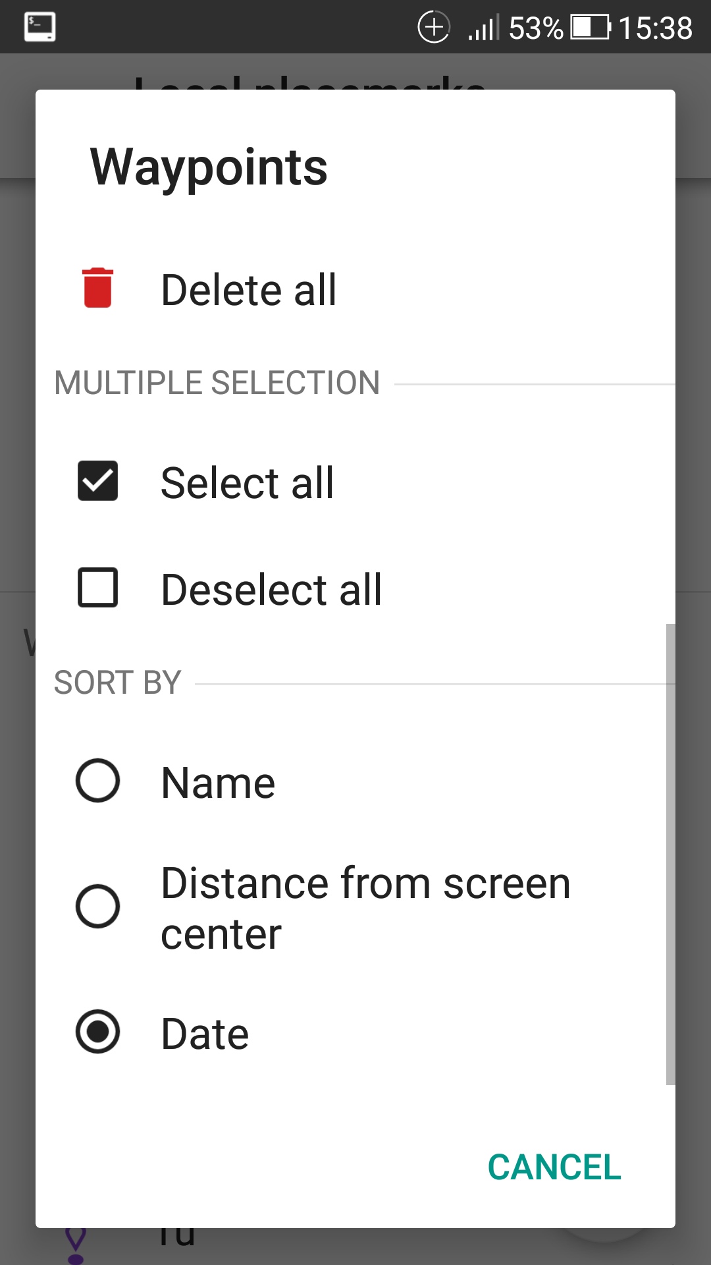Tap the checked Select all icon

pos(98,481)
